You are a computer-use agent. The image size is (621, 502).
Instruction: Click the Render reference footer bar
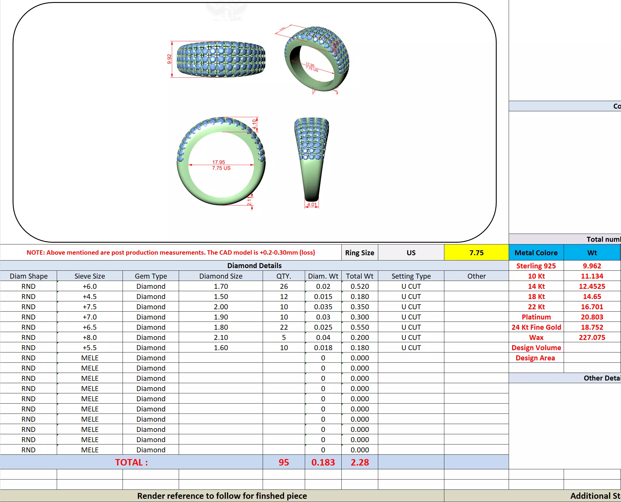[x=222, y=496]
